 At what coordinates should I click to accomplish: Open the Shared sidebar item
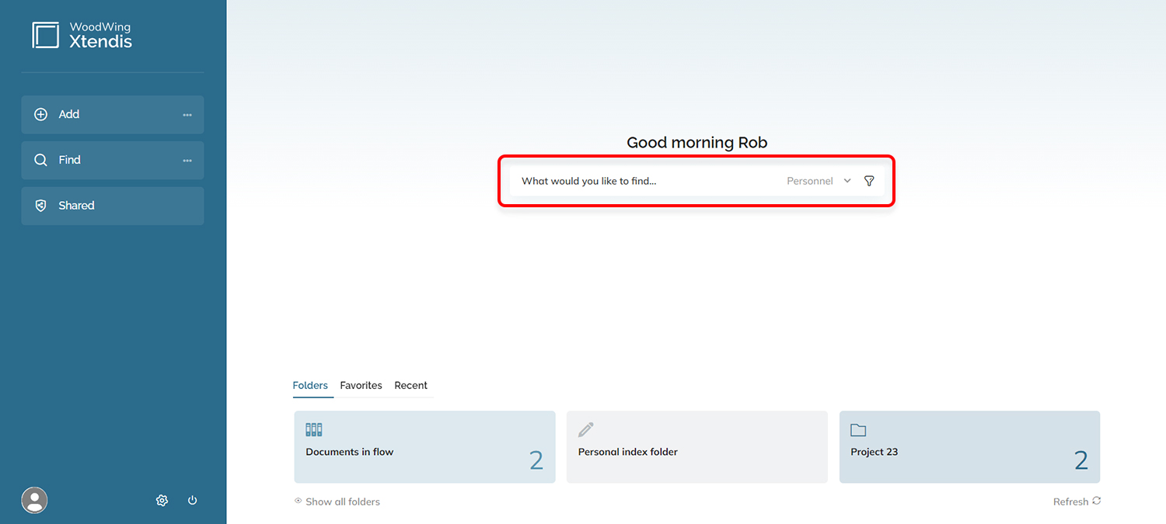click(113, 206)
